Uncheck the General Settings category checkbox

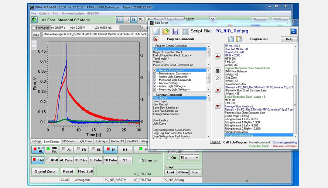coord(155,83)
